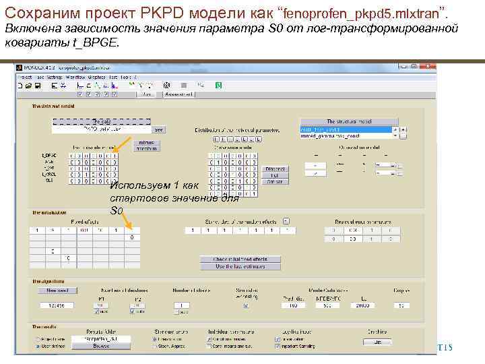
Task: Click the Save project floppy icon
Action: [38, 86]
